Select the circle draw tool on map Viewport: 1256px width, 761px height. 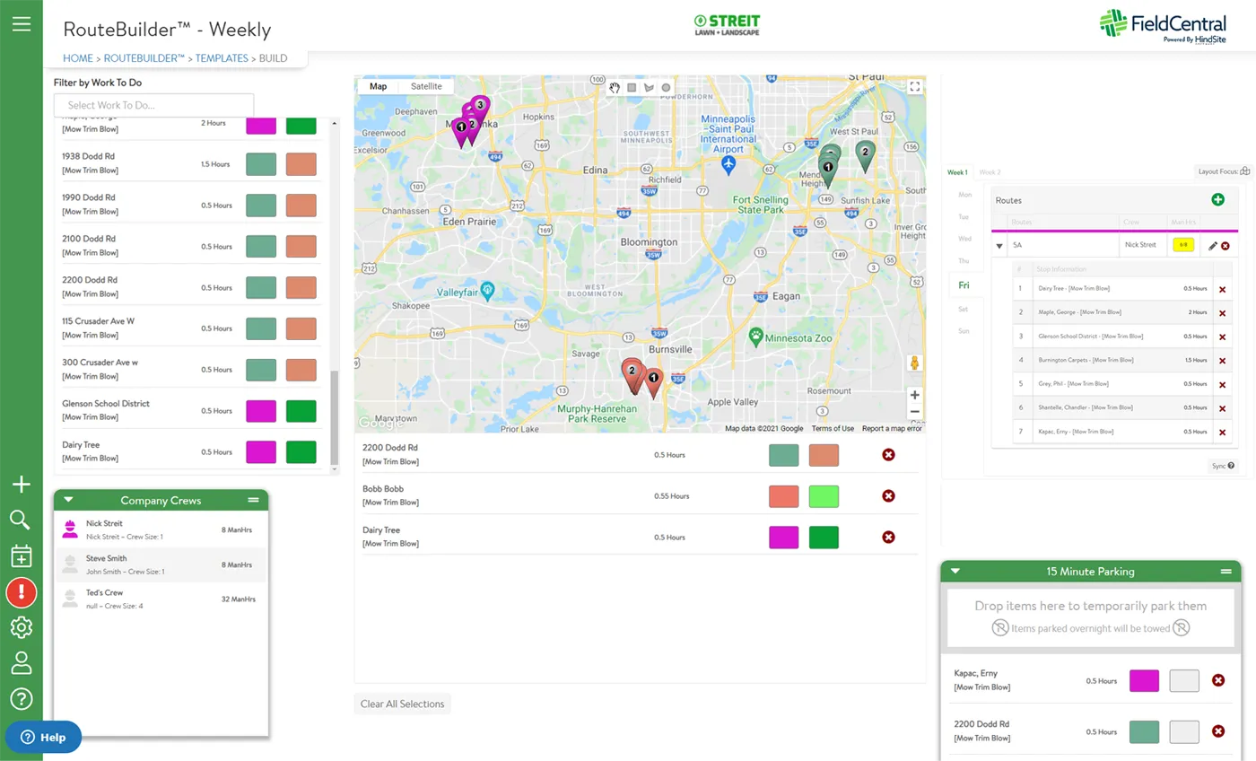coord(666,88)
